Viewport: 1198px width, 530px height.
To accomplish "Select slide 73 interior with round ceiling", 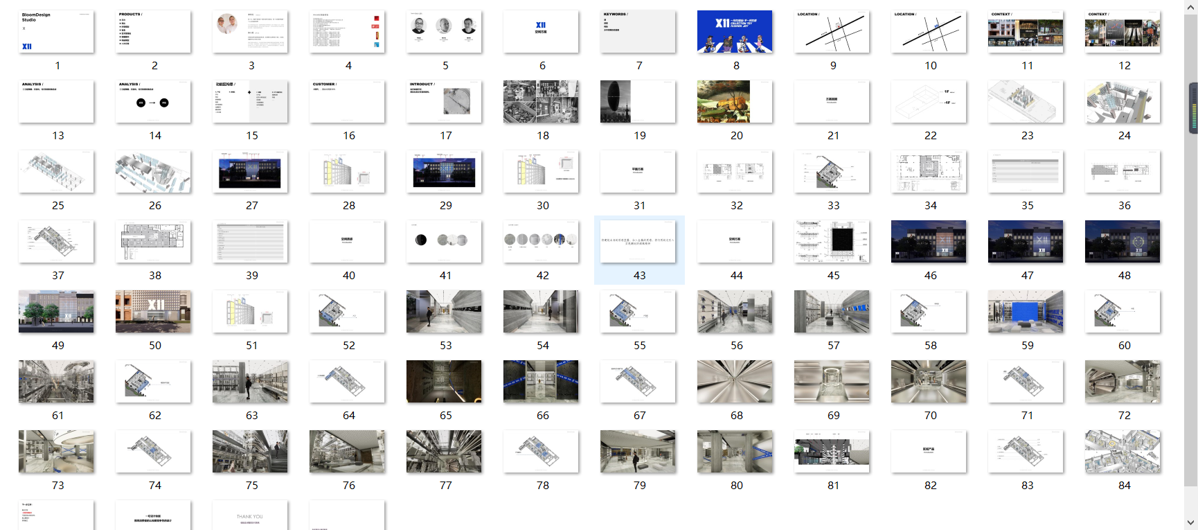I will (x=56, y=452).
